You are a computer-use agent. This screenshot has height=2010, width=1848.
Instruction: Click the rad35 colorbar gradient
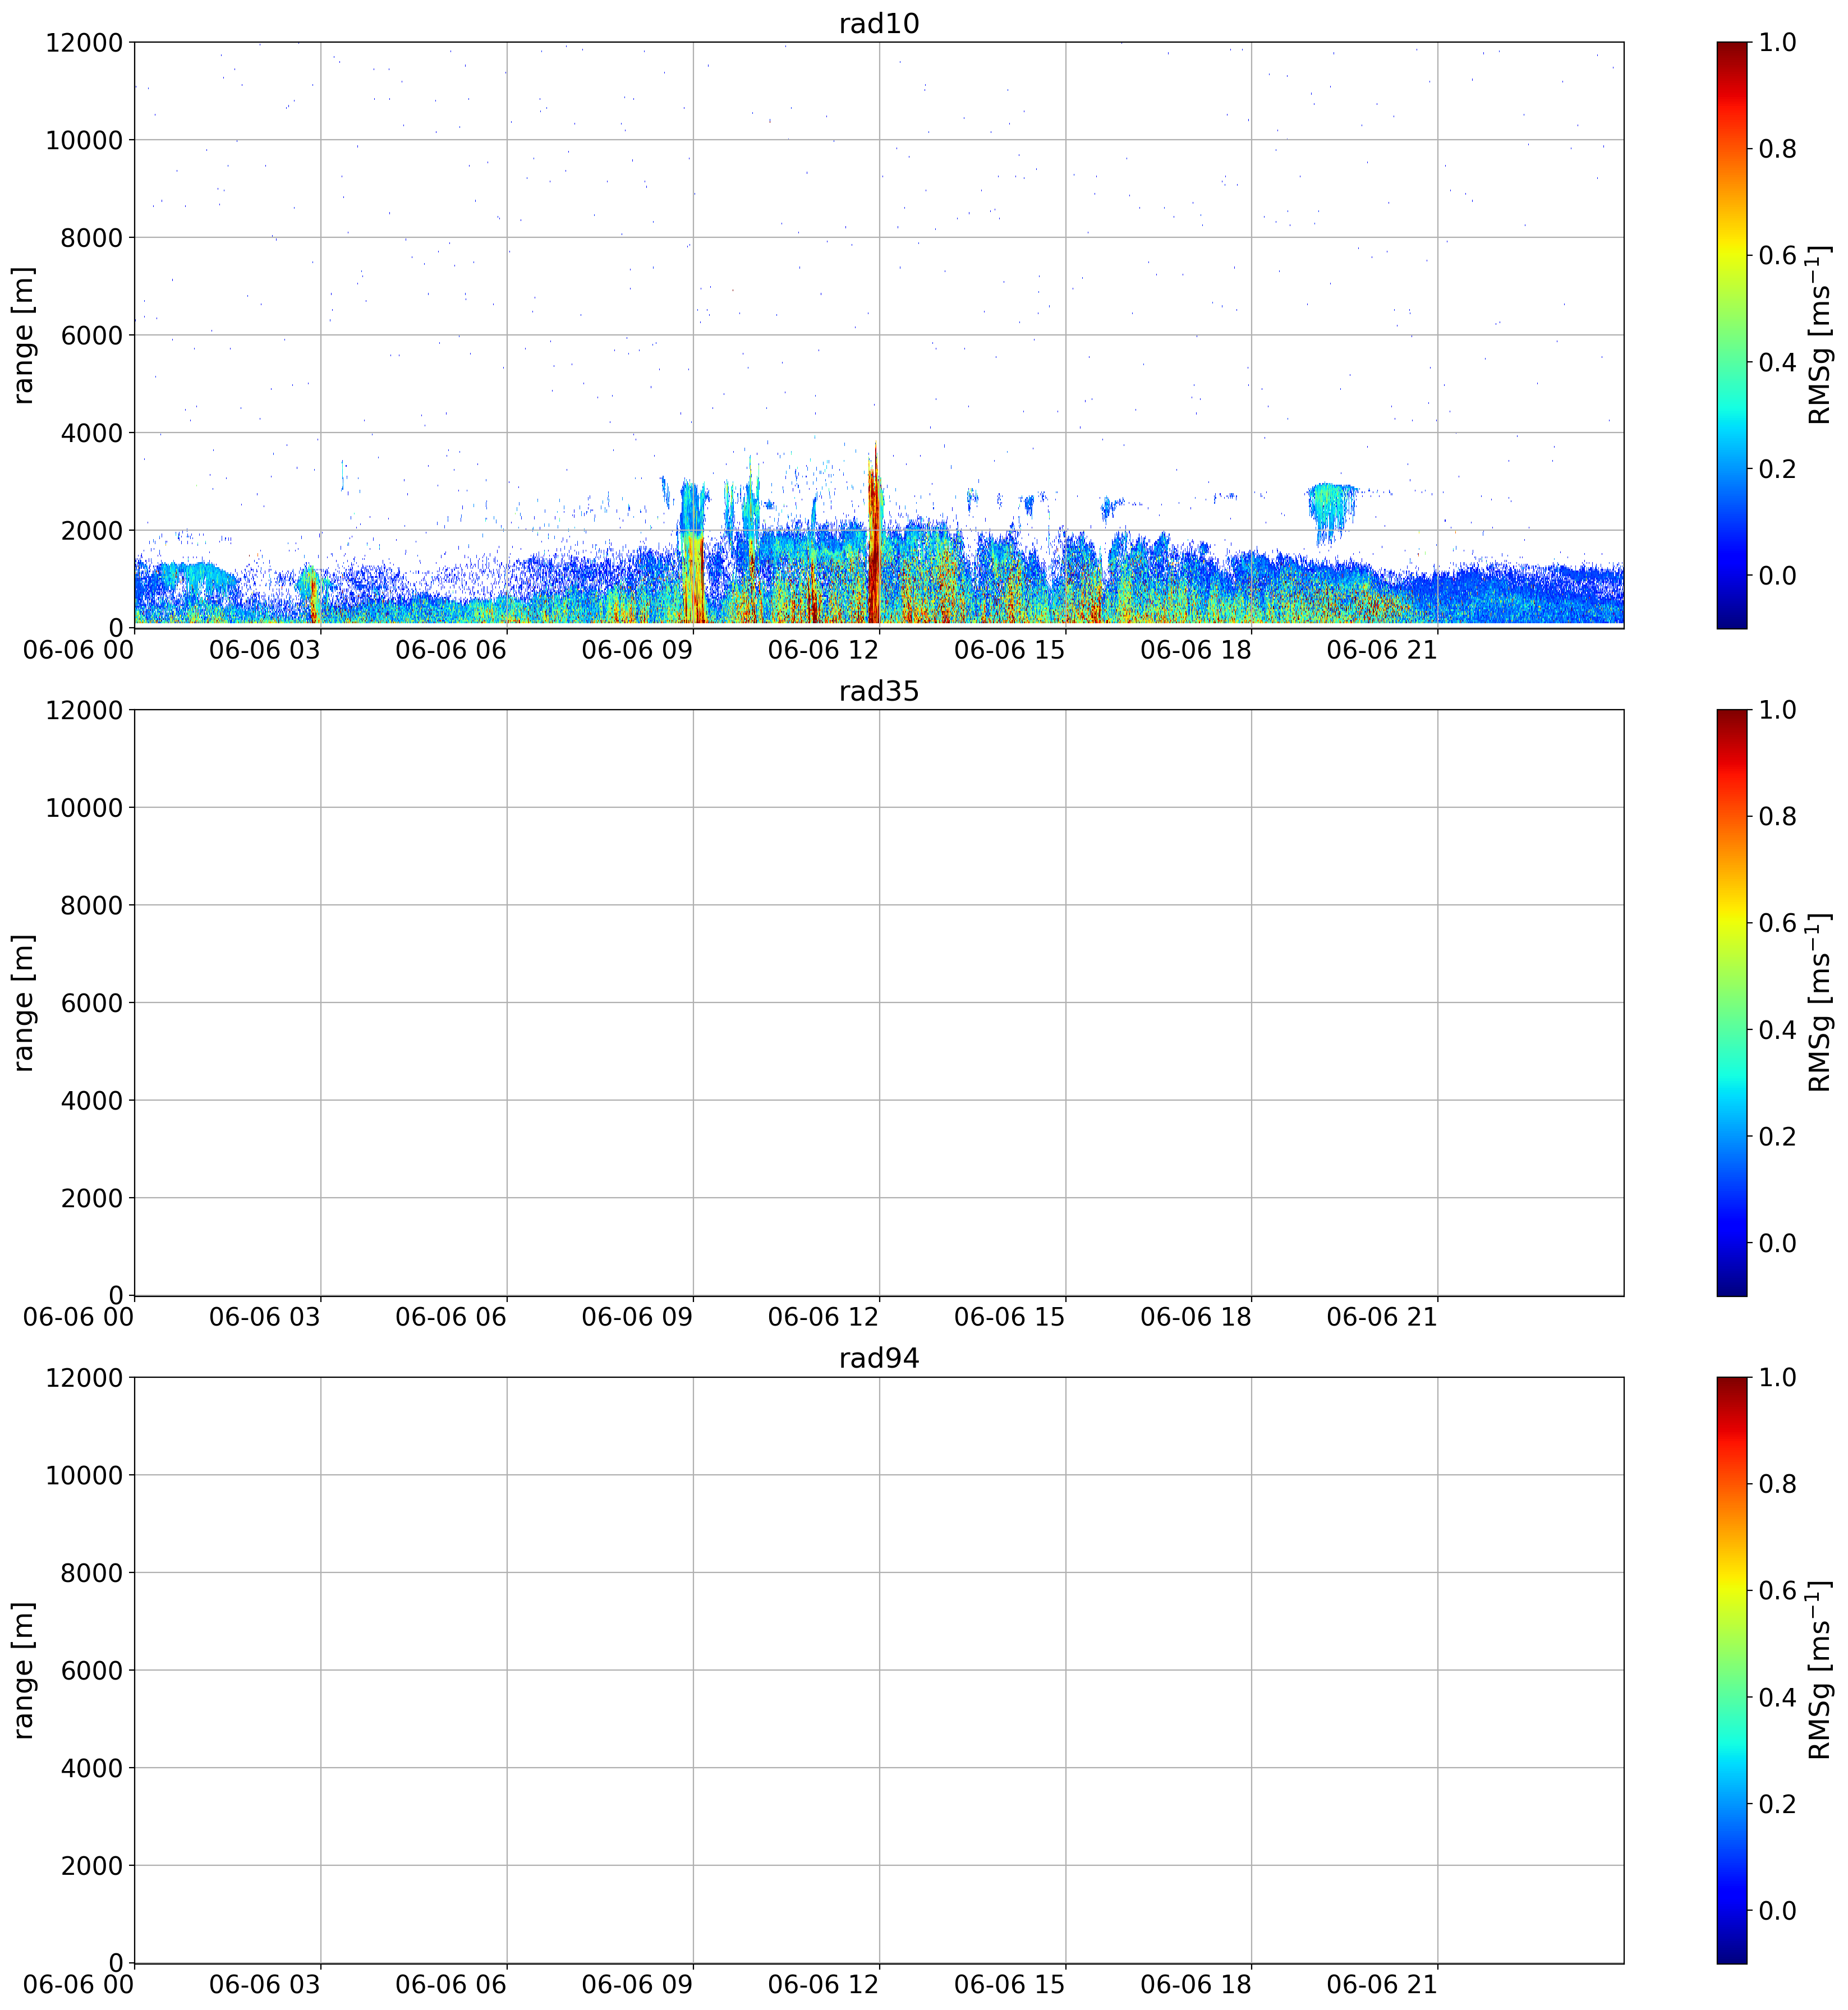(1732, 1003)
